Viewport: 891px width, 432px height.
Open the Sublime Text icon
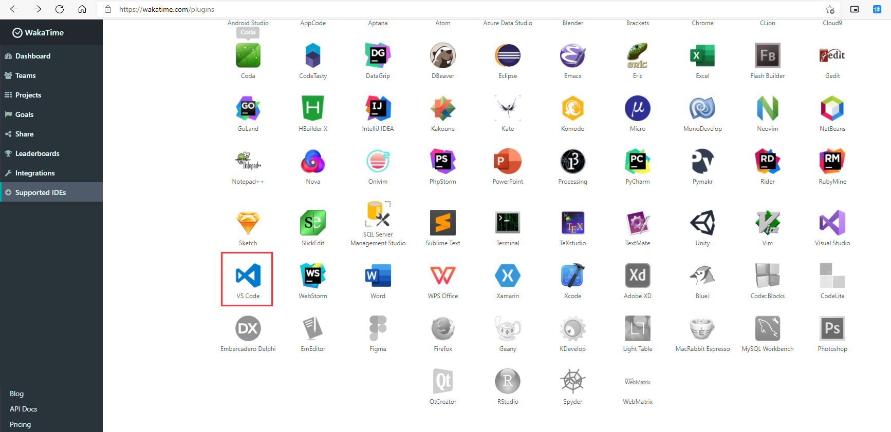[443, 223]
